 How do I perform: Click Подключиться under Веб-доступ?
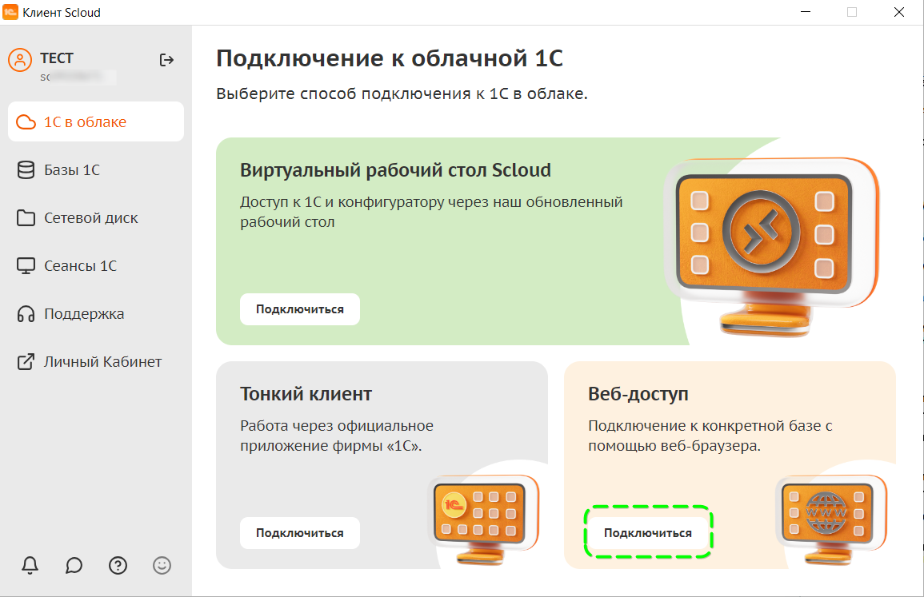coord(648,533)
